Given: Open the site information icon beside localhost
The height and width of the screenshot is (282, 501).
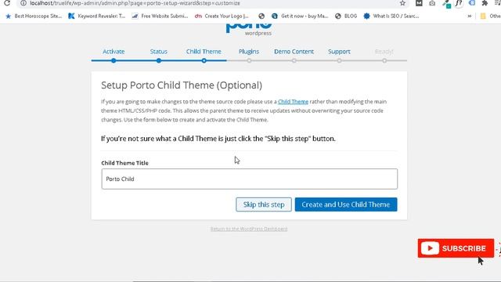Looking at the screenshot, I should click(x=23, y=3).
